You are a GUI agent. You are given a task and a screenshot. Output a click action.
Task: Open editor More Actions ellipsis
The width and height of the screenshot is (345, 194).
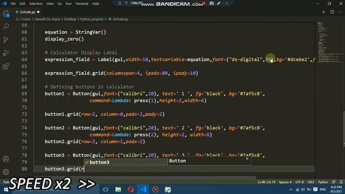[340, 12]
